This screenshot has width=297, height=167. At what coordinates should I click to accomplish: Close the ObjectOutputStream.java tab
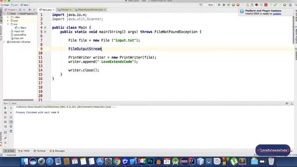105,10
